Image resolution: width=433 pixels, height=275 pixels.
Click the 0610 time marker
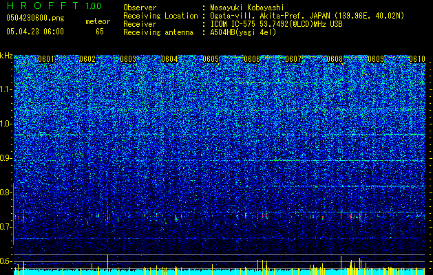(x=417, y=59)
